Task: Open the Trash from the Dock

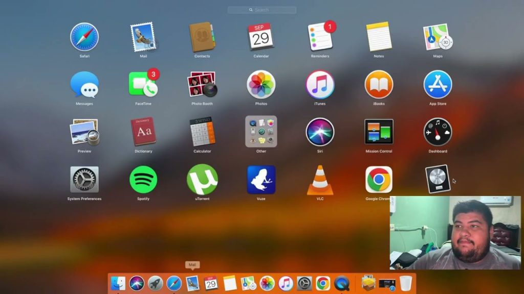Action: click(406, 283)
